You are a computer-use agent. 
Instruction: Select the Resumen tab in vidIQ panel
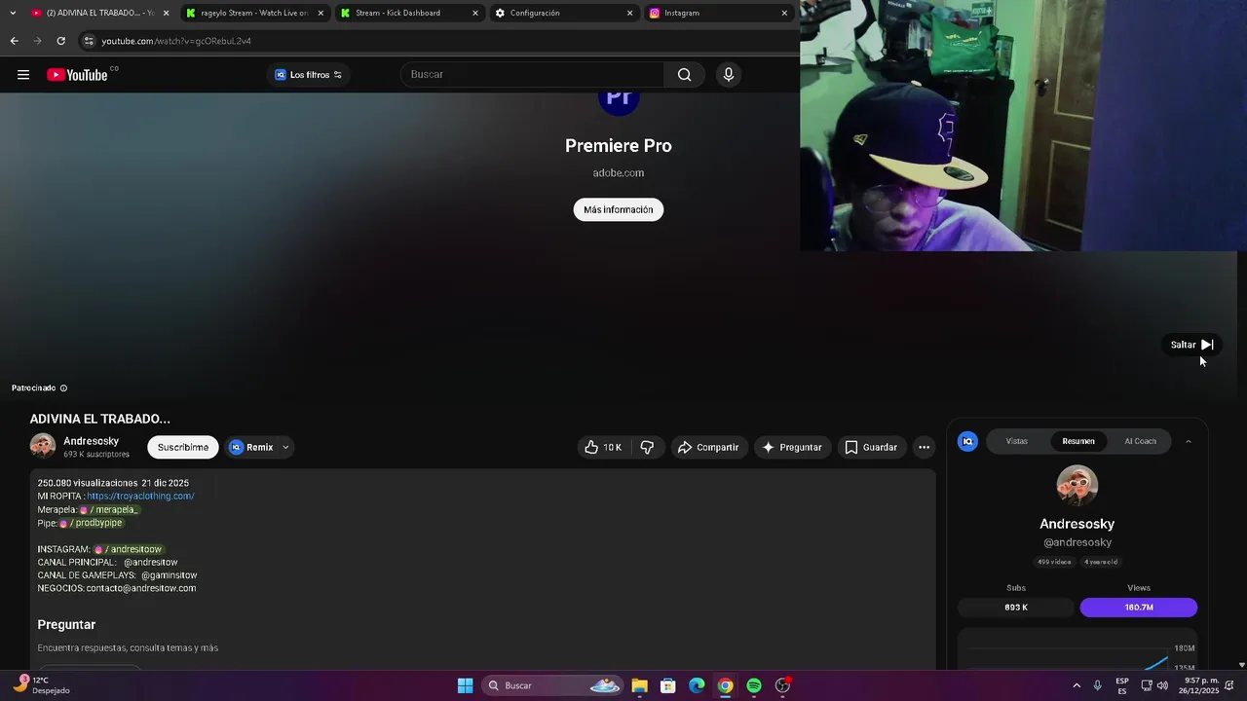(1078, 442)
